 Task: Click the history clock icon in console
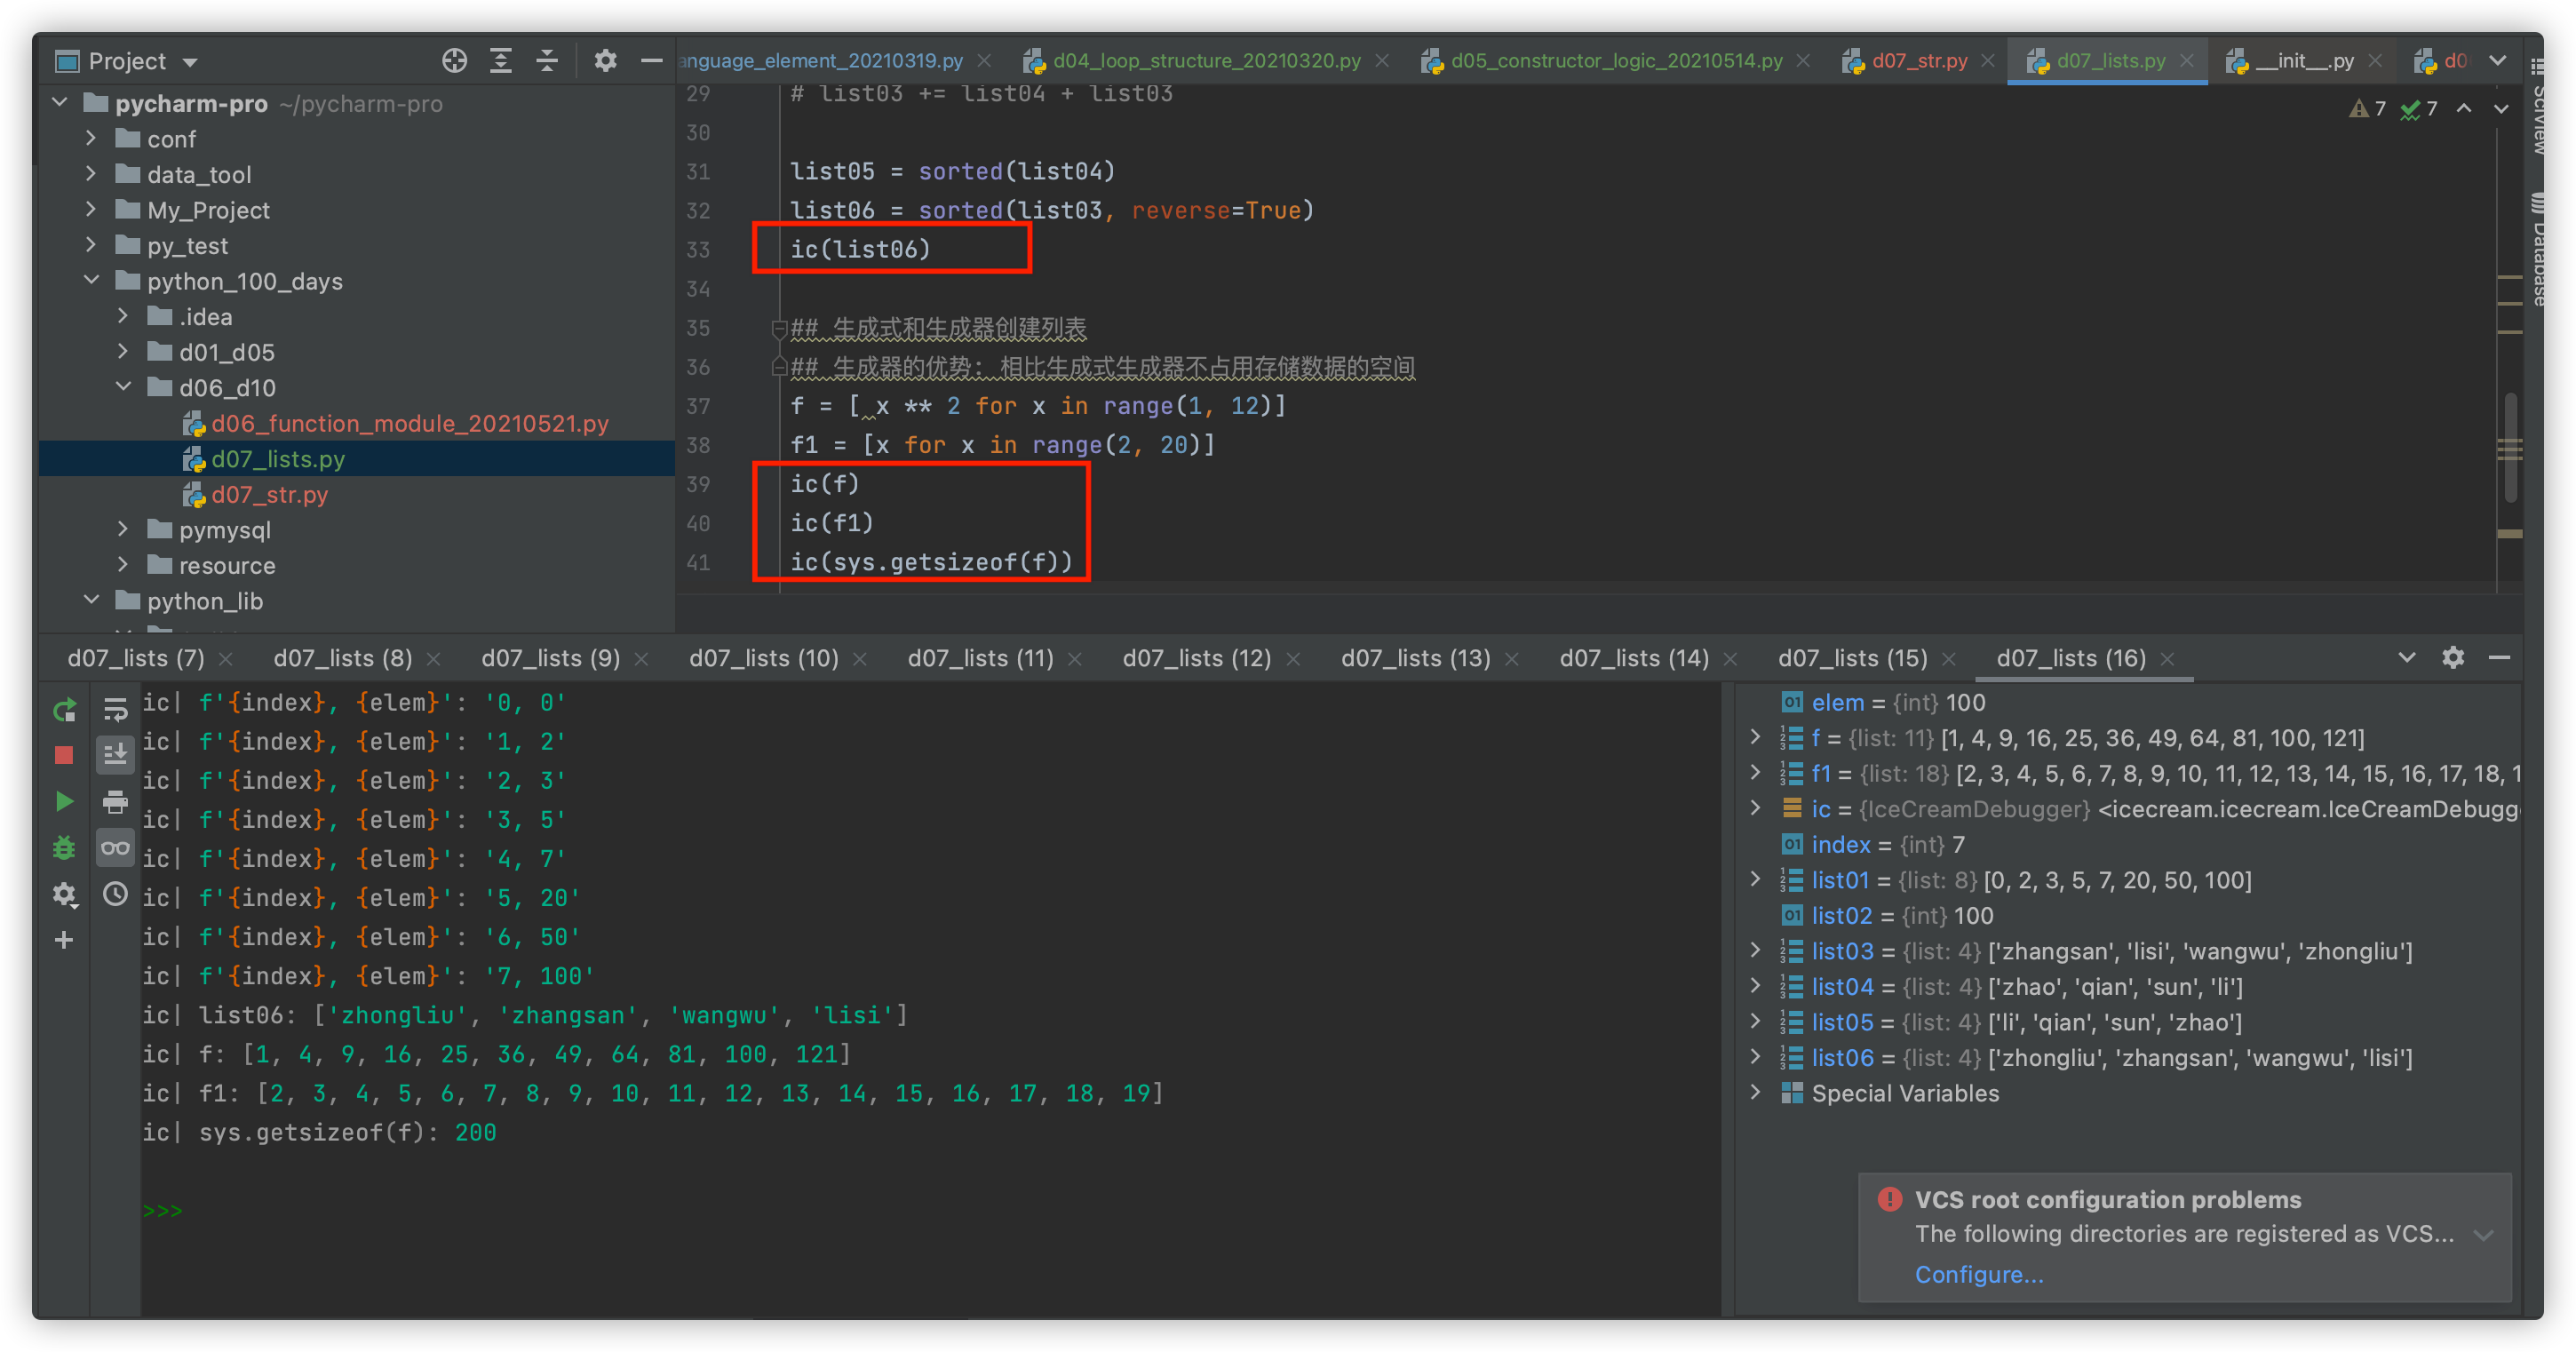click(x=115, y=894)
